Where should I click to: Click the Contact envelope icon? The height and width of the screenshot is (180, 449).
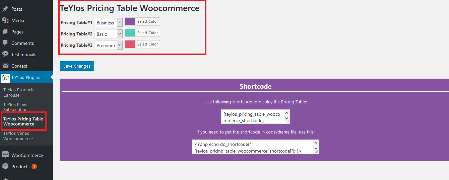tap(5, 66)
